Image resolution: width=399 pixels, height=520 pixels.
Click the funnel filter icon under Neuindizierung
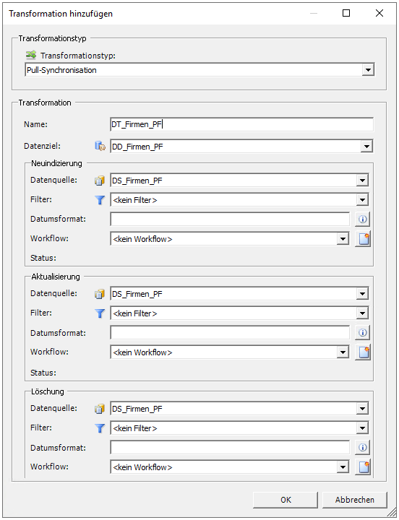[x=100, y=200]
